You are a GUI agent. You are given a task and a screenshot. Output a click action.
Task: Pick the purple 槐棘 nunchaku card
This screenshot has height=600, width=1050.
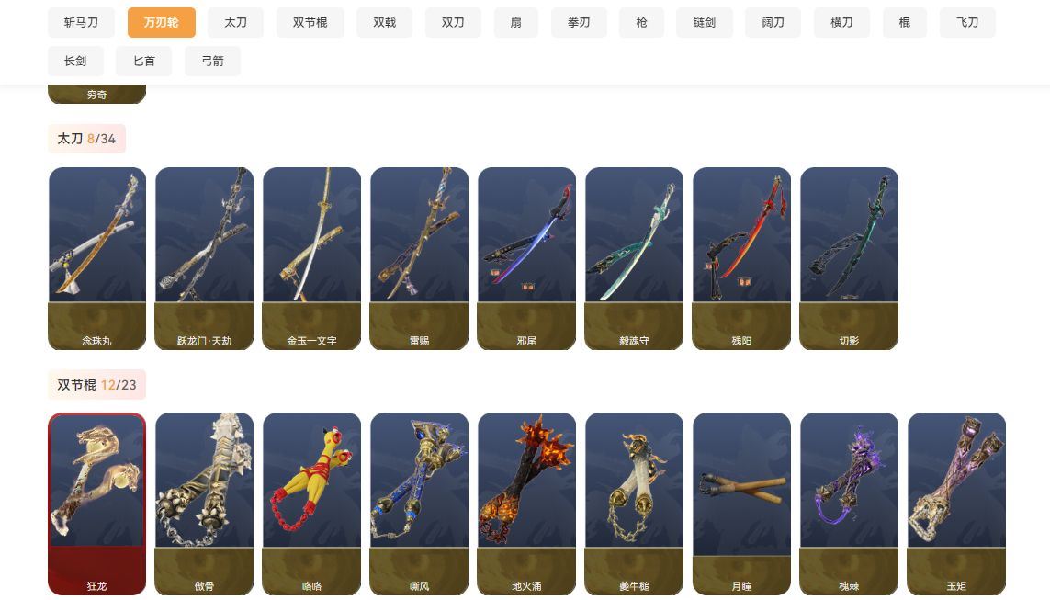pyautogui.click(x=849, y=504)
